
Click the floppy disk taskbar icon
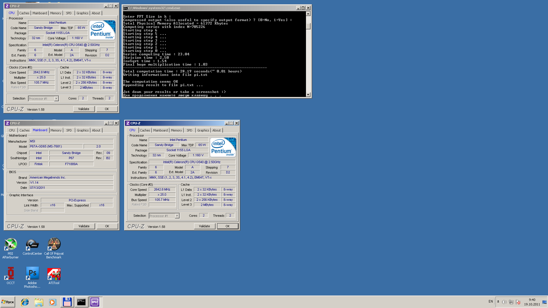(x=67, y=302)
